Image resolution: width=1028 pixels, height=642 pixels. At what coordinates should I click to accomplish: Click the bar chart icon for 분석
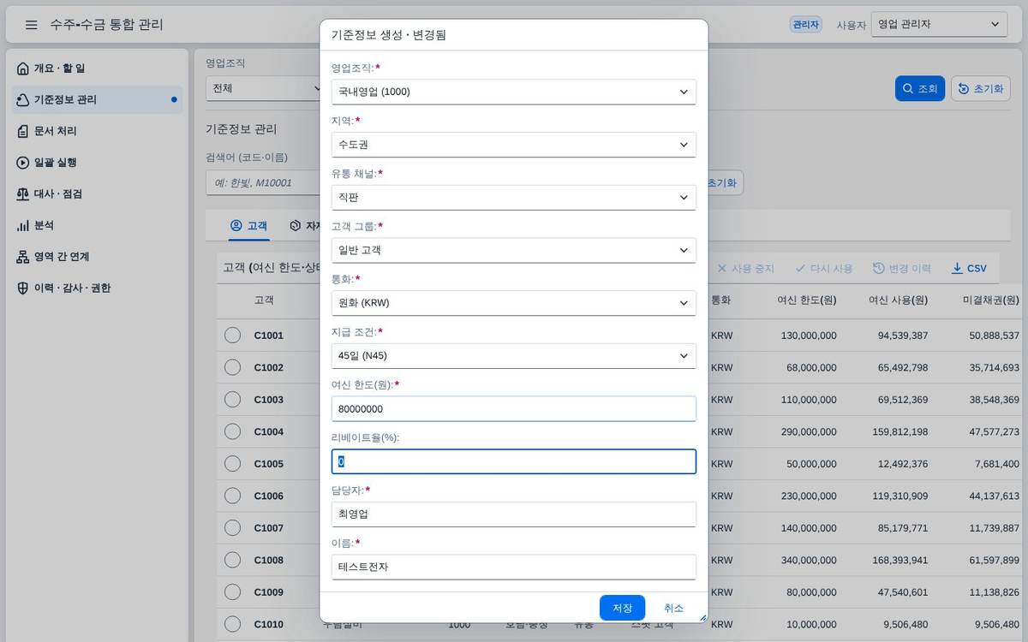23,225
